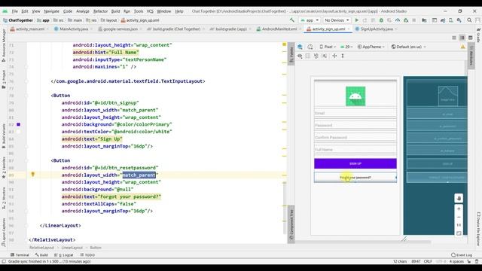Open the Profiler gauge icon in toolbar
This screenshot has height=271, width=482.
click(398, 20)
